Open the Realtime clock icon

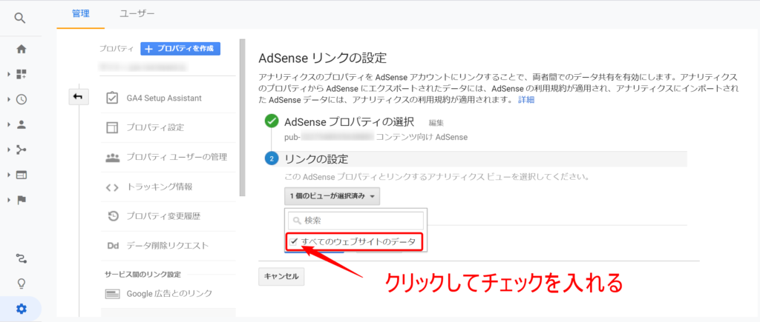[x=22, y=99]
